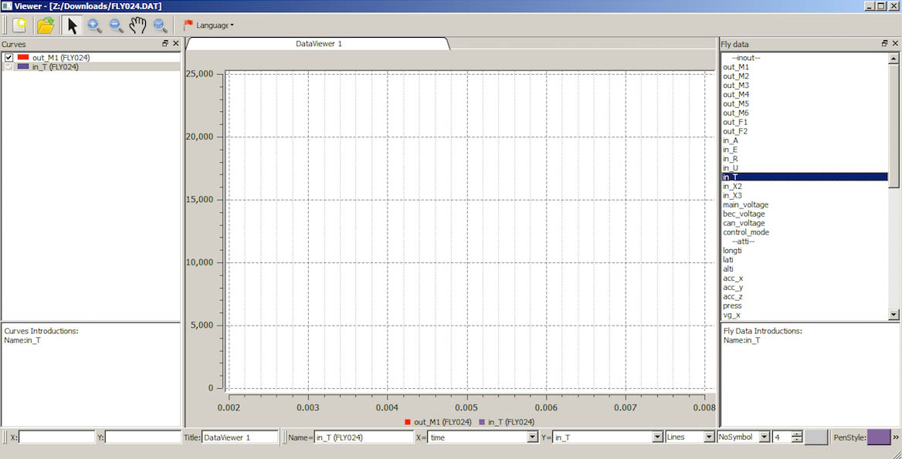The width and height of the screenshot is (902, 459).
Task: Select in_E in Fly data list
Action: (805, 150)
